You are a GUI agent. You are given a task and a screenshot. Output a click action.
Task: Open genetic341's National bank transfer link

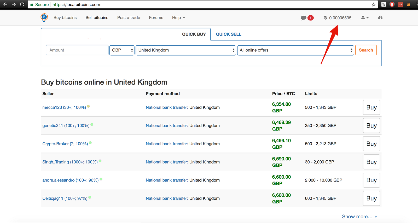[x=167, y=125]
